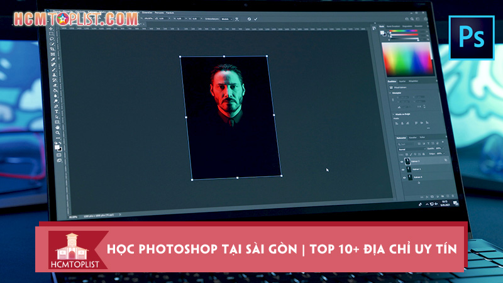
Task: Switch to the Yollar tab
Action: click(422, 137)
